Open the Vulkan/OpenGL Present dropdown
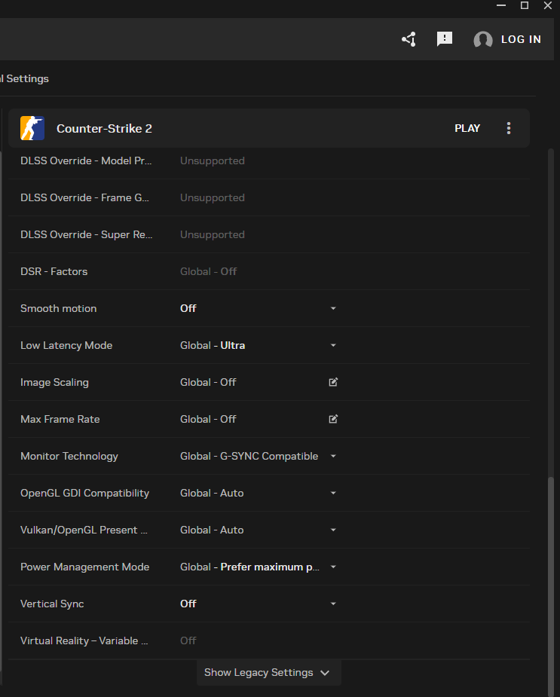Viewport: 560px width, 697px height. pos(333,530)
